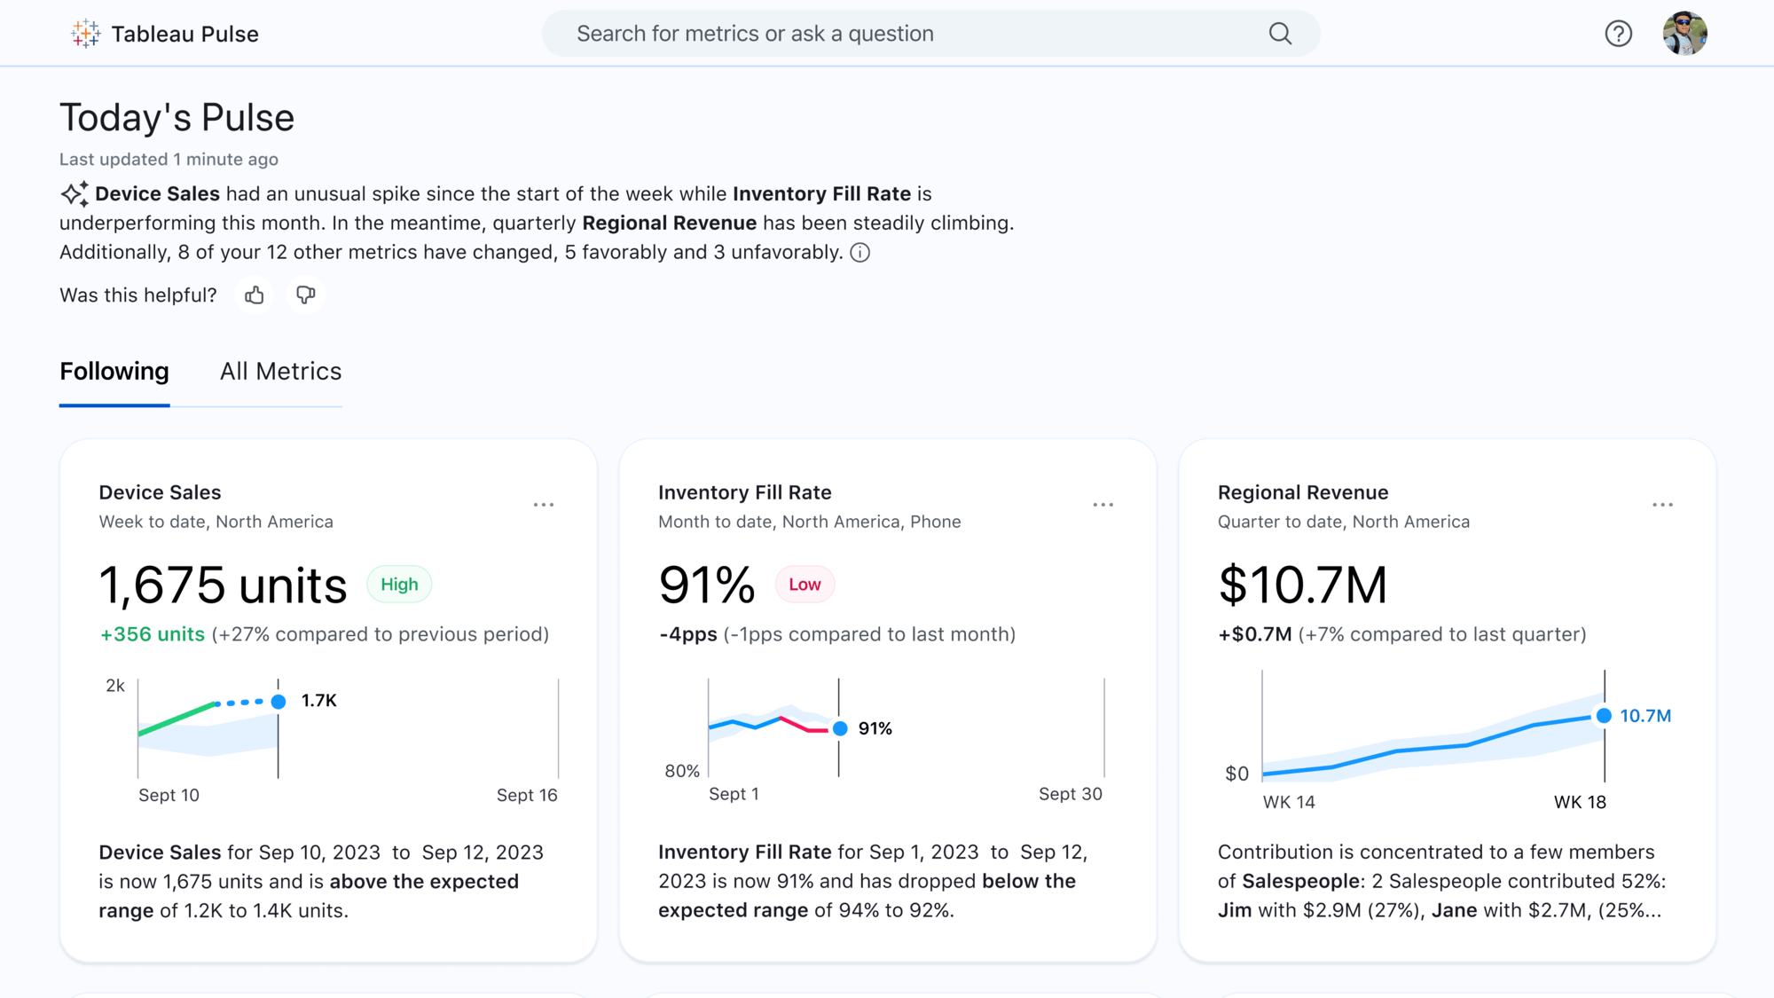
Task: Open the options menu on the Regional Revenue card
Action: [x=1663, y=504]
